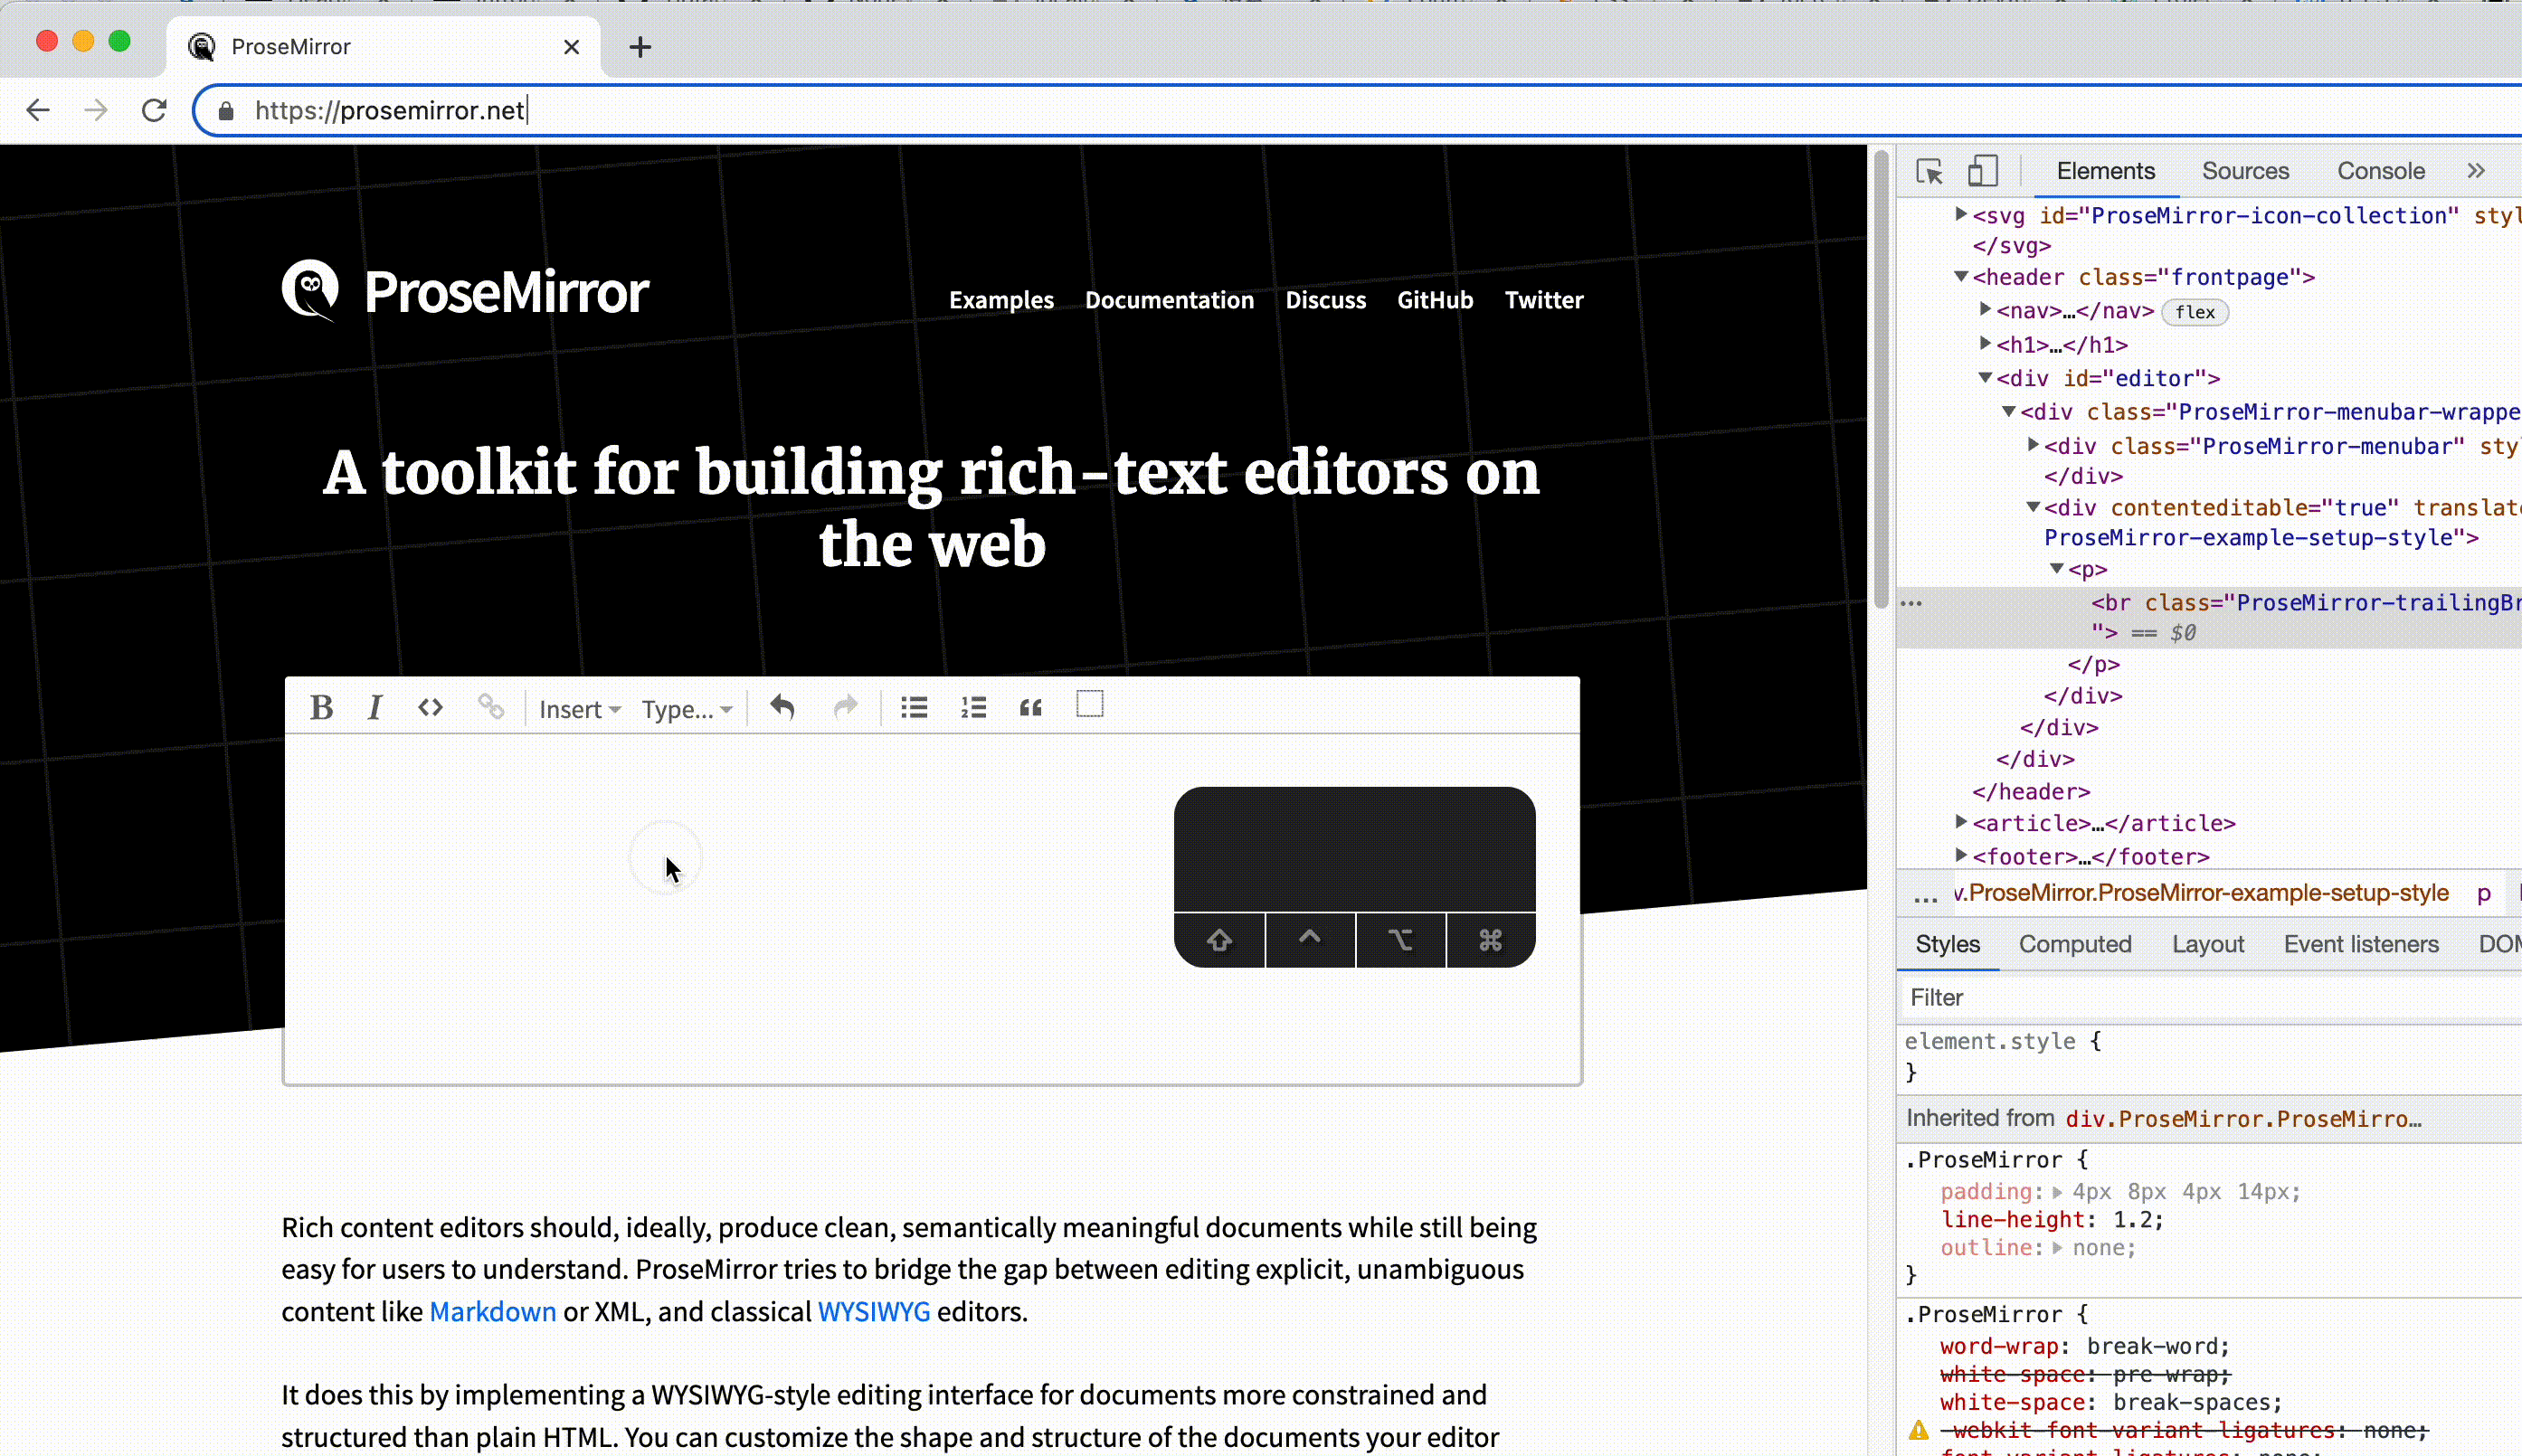The height and width of the screenshot is (1456, 2522).
Task: Expand the article element node
Action: click(x=1961, y=822)
